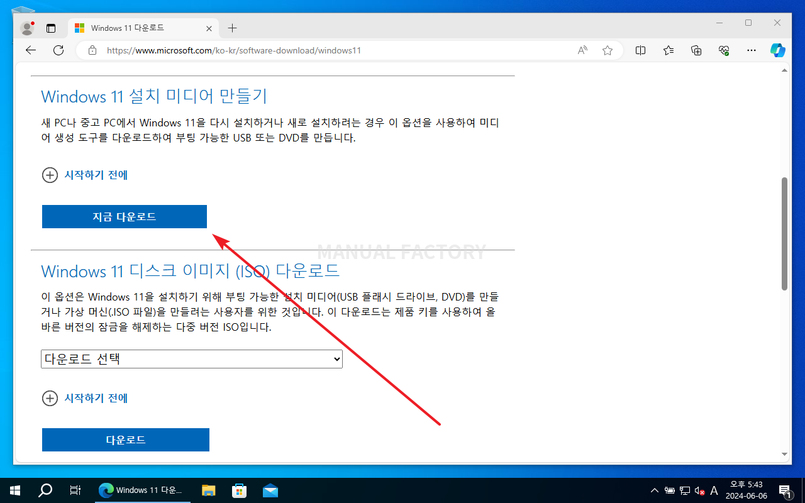Switch to Edge taskbar window

[x=143, y=490]
